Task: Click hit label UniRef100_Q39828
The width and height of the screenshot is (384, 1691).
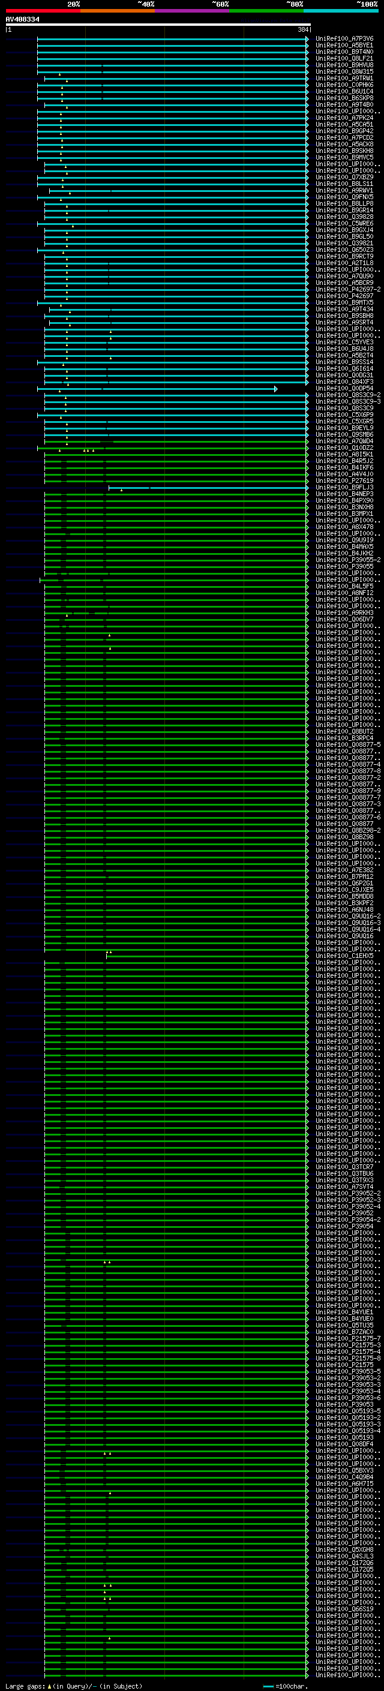Action: (344, 217)
